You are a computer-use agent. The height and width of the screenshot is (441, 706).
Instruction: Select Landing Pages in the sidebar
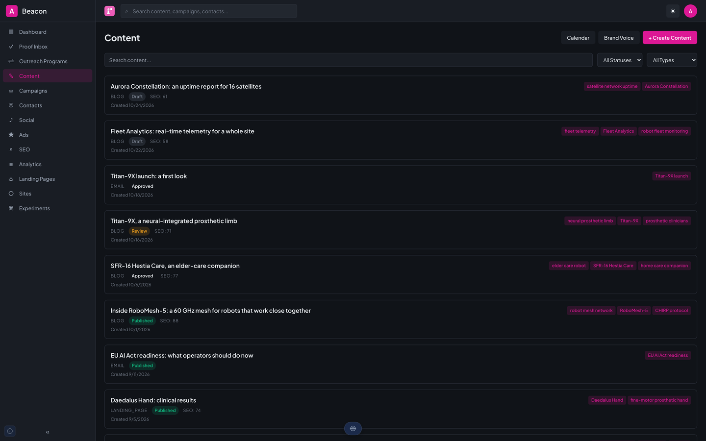coord(48,179)
